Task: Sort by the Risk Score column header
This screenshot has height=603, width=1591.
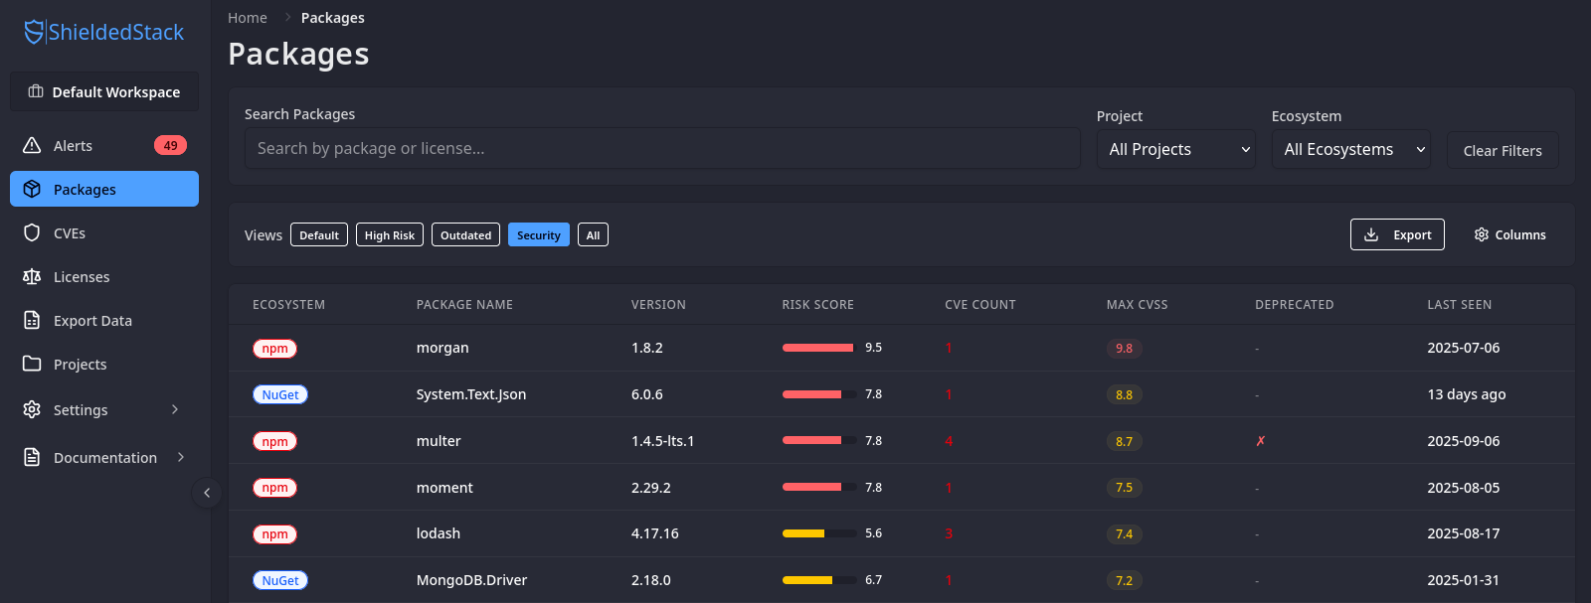Action: (x=817, y=305)
